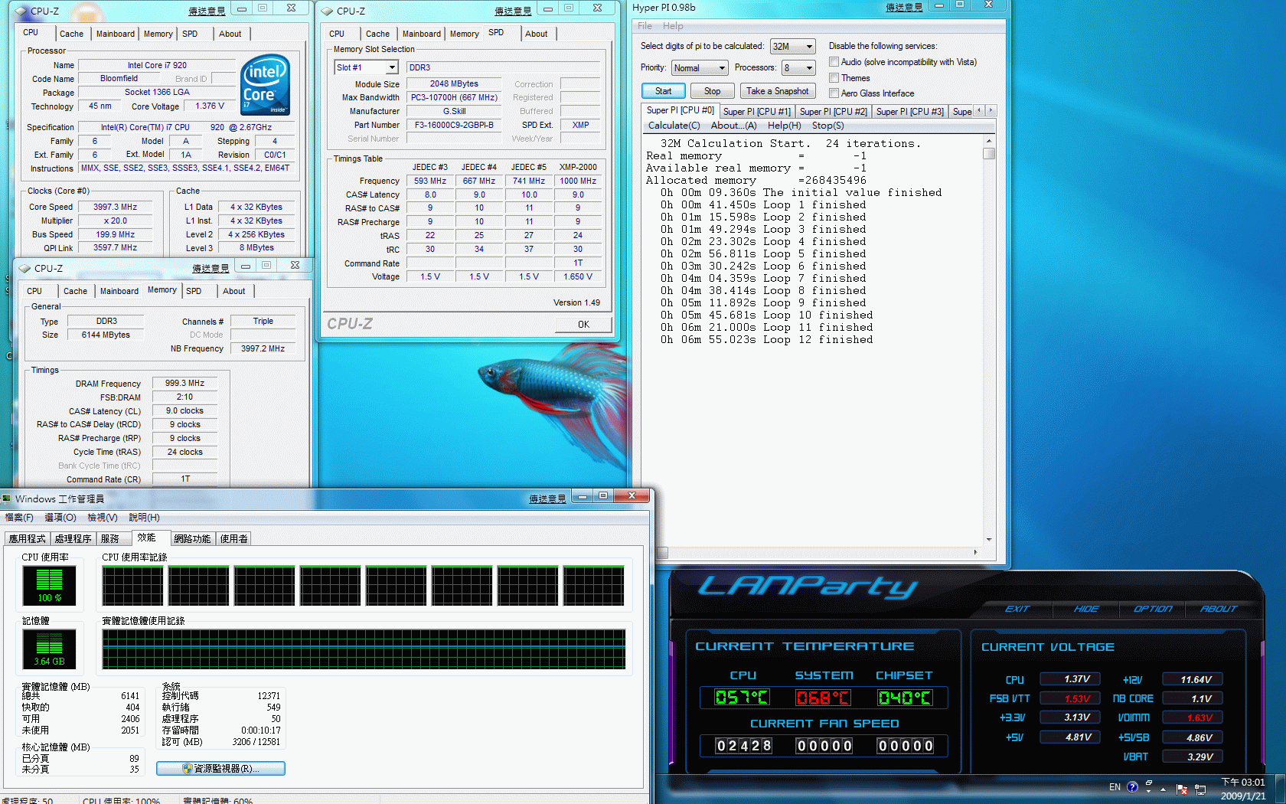Disable the Audio service checkbox in Hyper PI
Viewport: 1286px width, 804px height.
pyautogui.click(x=834, y=62)
